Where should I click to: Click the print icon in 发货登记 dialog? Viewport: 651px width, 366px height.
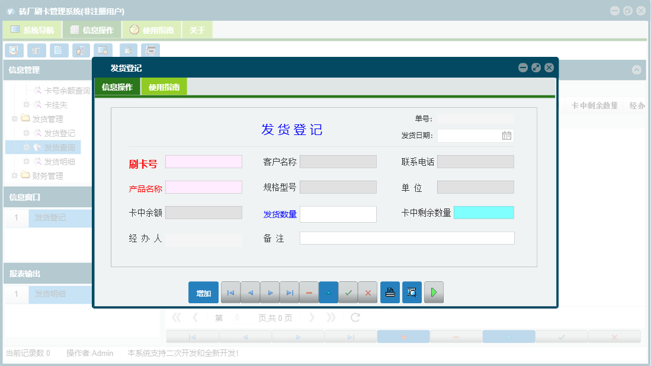[x=390, y=292]
